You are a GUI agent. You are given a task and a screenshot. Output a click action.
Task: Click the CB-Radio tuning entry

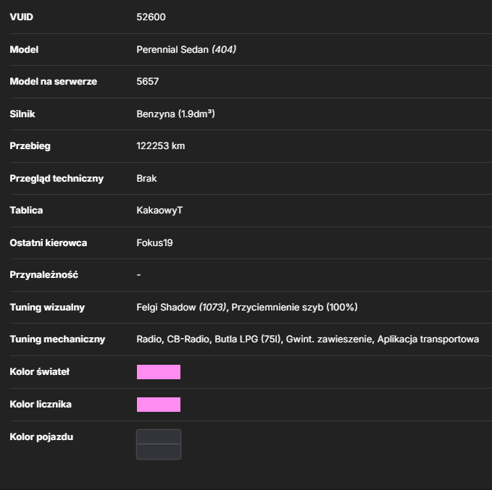pos(188,339)
